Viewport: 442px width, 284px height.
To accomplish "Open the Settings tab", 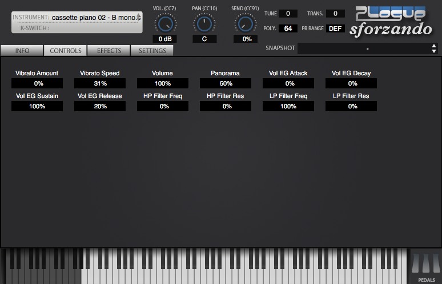I will tap(152, 51).
